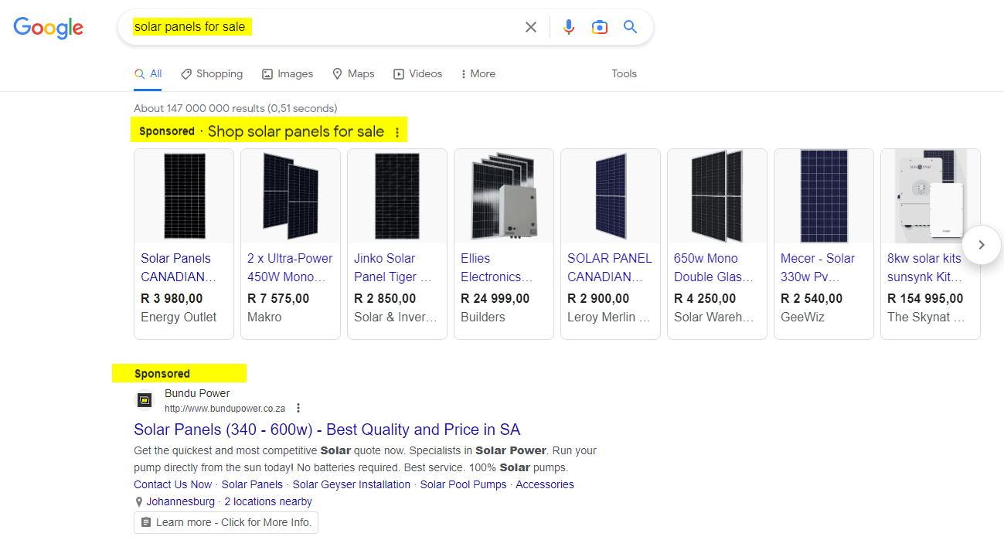The width and height of the screenshot is (1004, 540).
Task: Click the Bundu Power favicon
Action: pos(145,400)
